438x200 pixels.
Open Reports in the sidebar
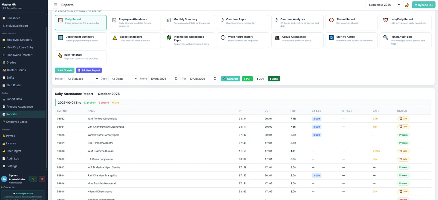pyautogui.click(x=23, y=114)
